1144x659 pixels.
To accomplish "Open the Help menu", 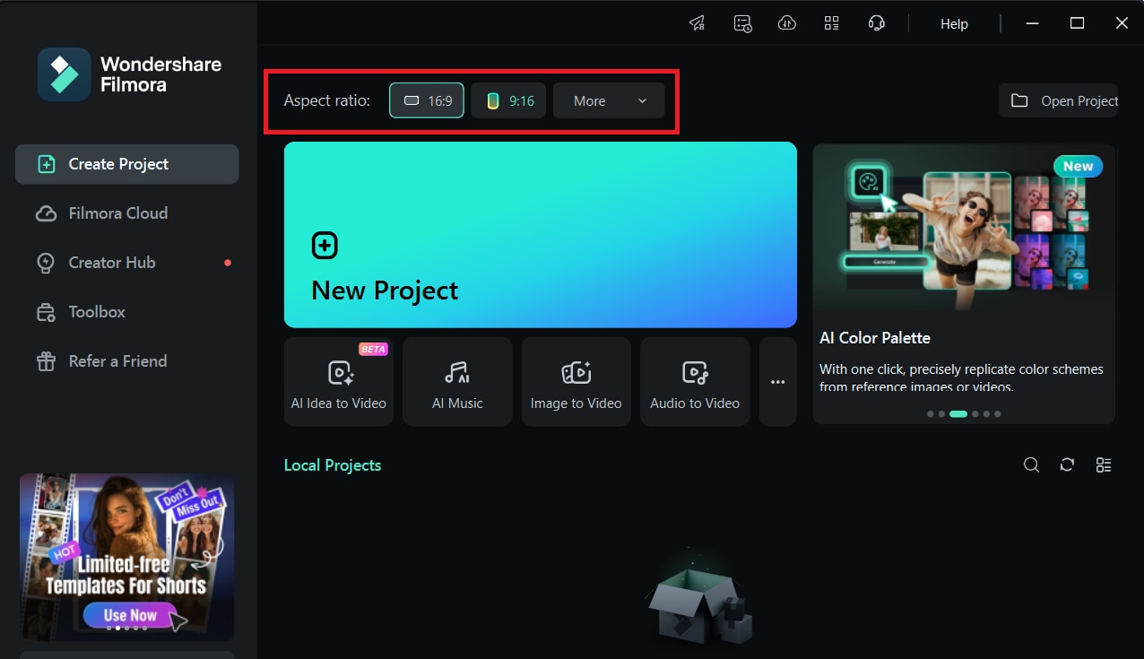I will click(x=954, y=24).
